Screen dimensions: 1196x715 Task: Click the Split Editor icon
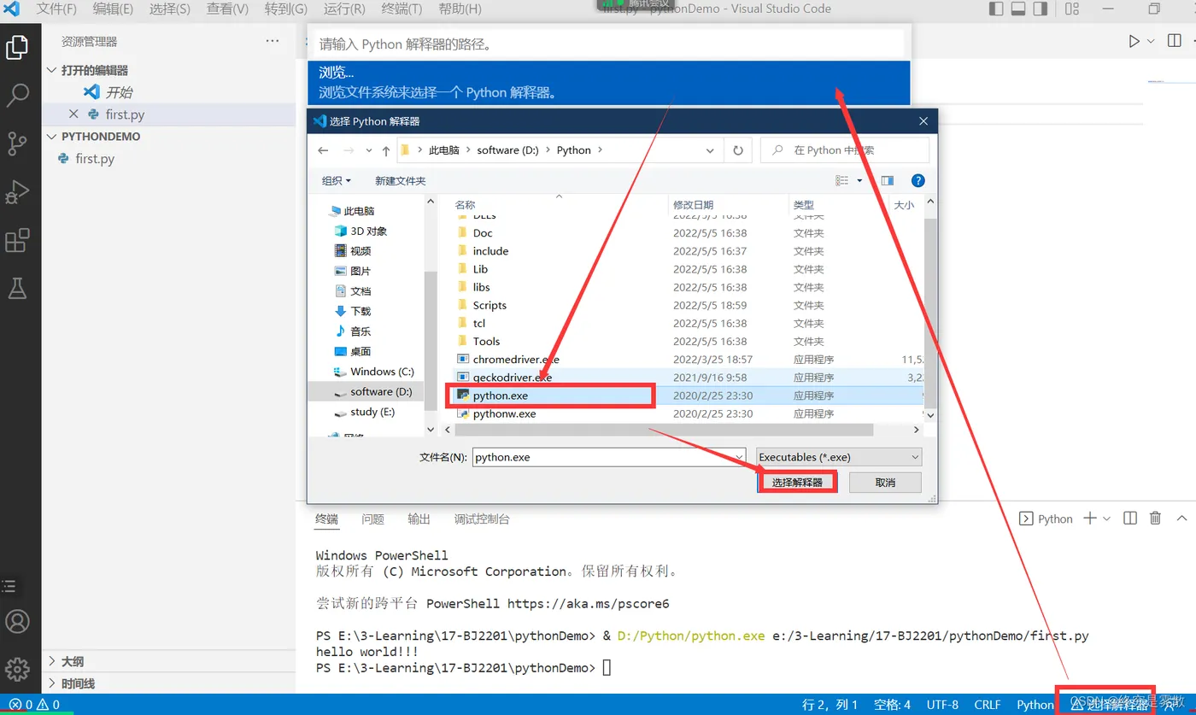[x=1175, y=41]
